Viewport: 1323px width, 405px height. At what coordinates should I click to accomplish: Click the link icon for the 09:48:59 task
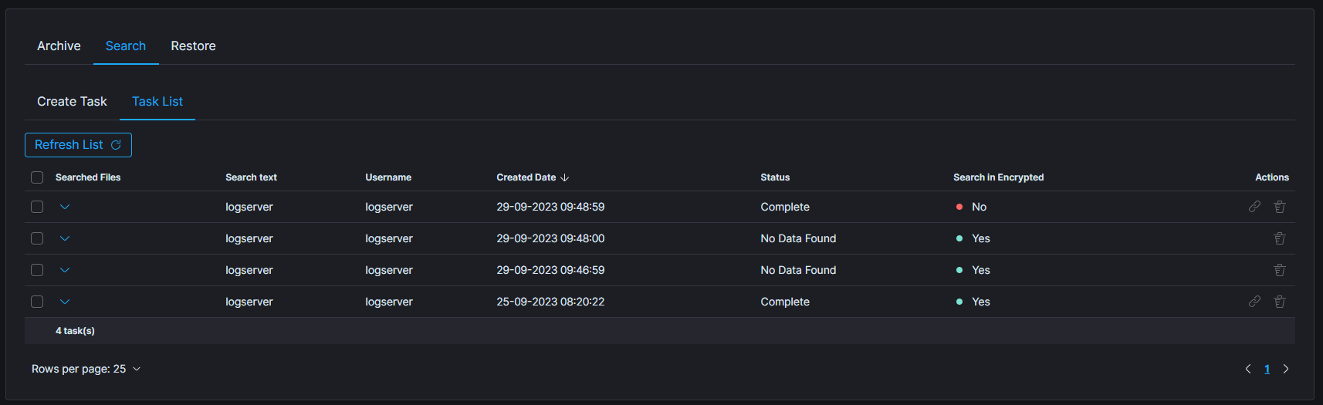[1254, 207]
